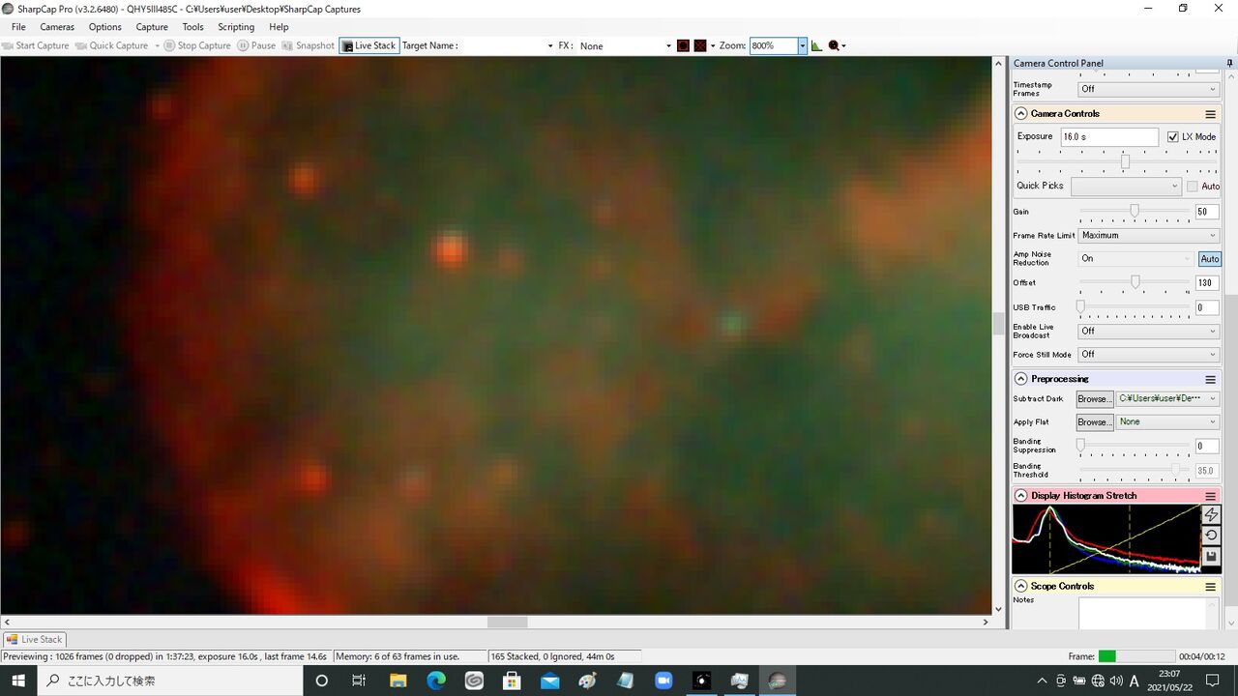Open the Cameras menu
Viewport: 1238px width, 696px height.
pyautogui.click(x=57, y=27)
